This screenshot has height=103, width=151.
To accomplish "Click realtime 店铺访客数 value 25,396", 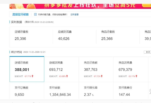I will click(x=20, y=39).
